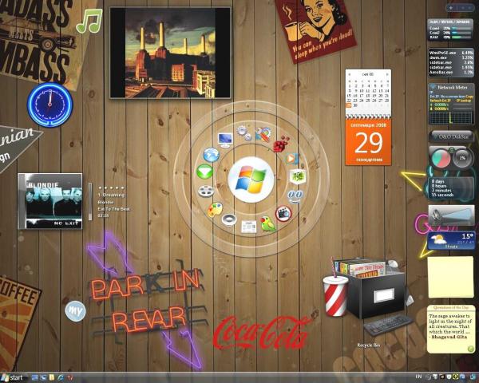The height and width of the screenshot is (383, 479).
Task: Click the CPU Core1 usage bar
Action: pos(461,29)
